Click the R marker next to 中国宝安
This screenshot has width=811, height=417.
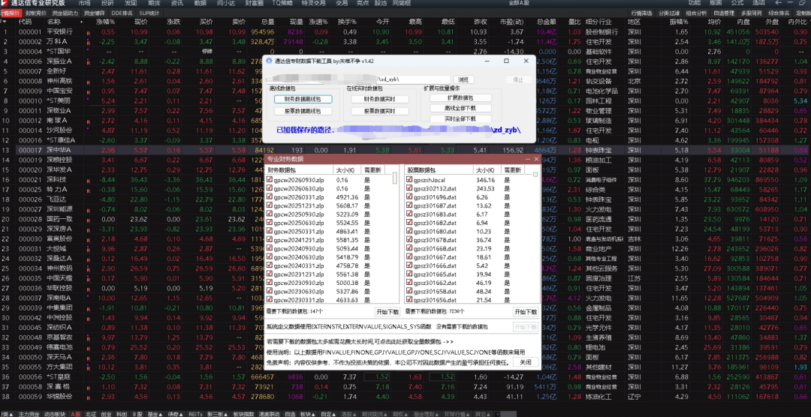89,92
